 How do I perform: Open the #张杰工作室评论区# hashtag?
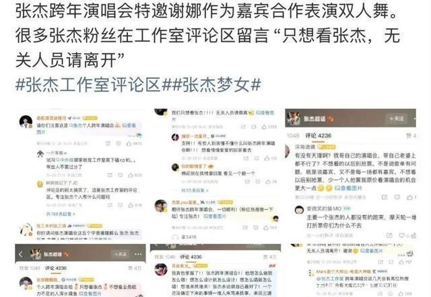coord(88,85)
